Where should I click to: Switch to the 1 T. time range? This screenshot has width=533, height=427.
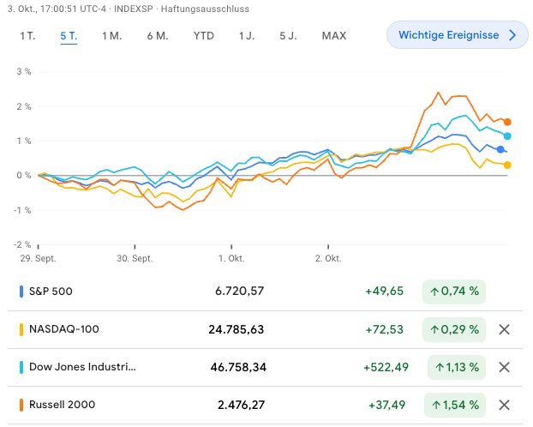28,36
